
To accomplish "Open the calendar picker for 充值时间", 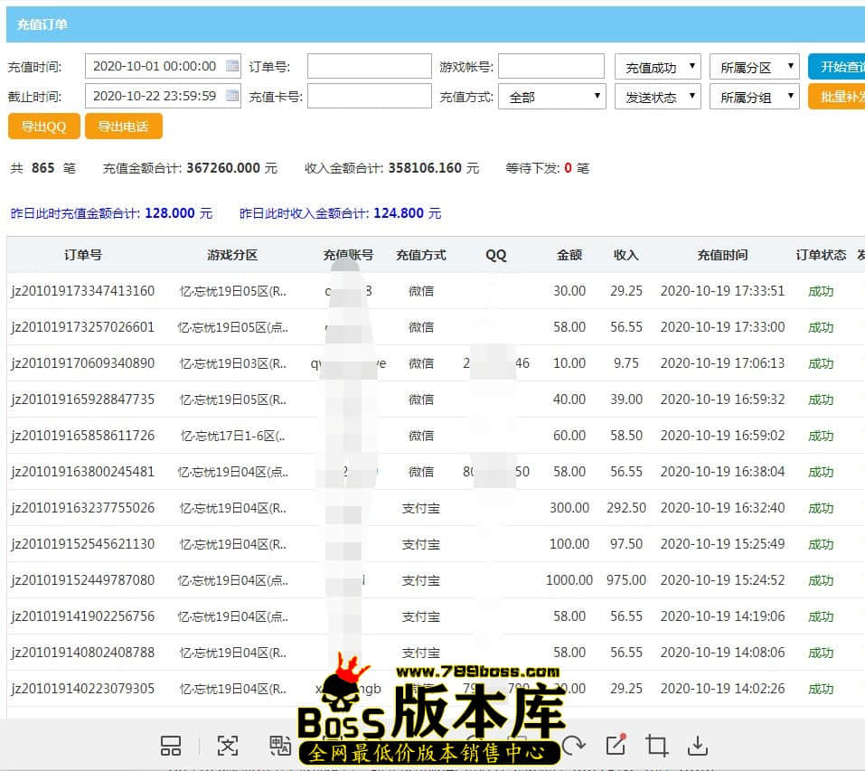I will pos(232,66).
